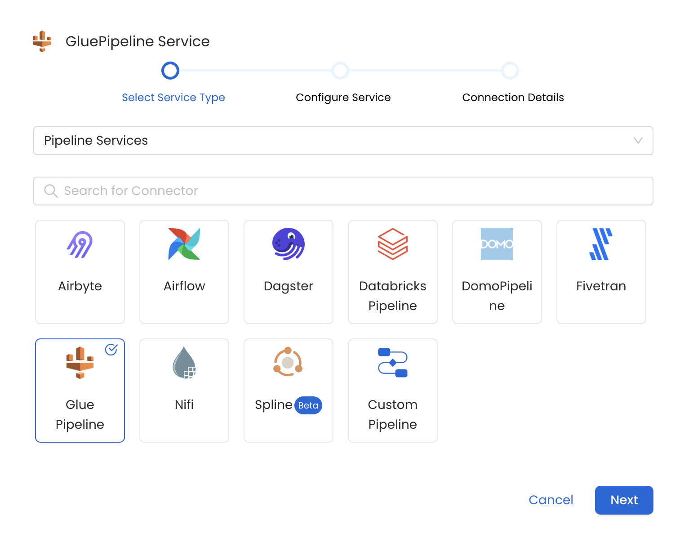Click the checkmark on Glue Pipeline card

coord(111,350)
